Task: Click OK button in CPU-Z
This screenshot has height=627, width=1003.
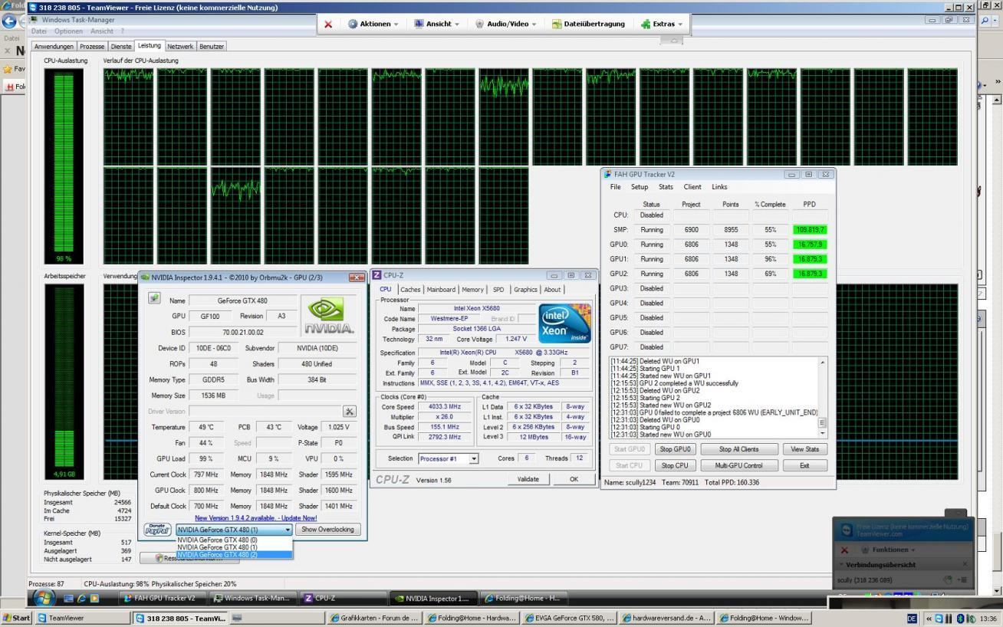Action: [x=573, y=479]
